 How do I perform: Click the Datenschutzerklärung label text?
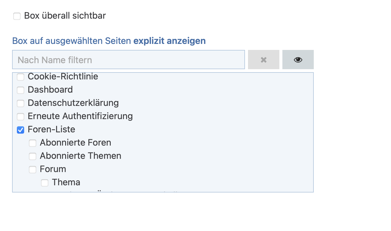(x=73, y=103)
